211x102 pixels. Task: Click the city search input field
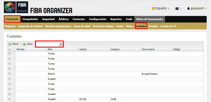click(x=47, y=44)
